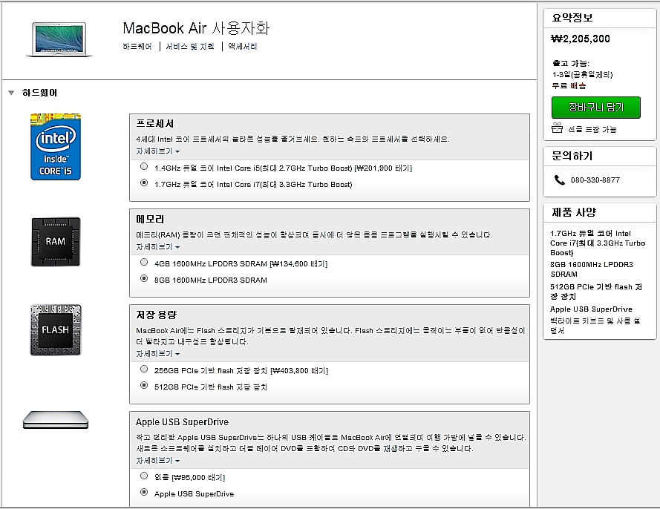Image resolution: width=660 pixels, height=509 pixels.
Task: Click the RAM memory chip icon
Action: click(x=56, y=242)
